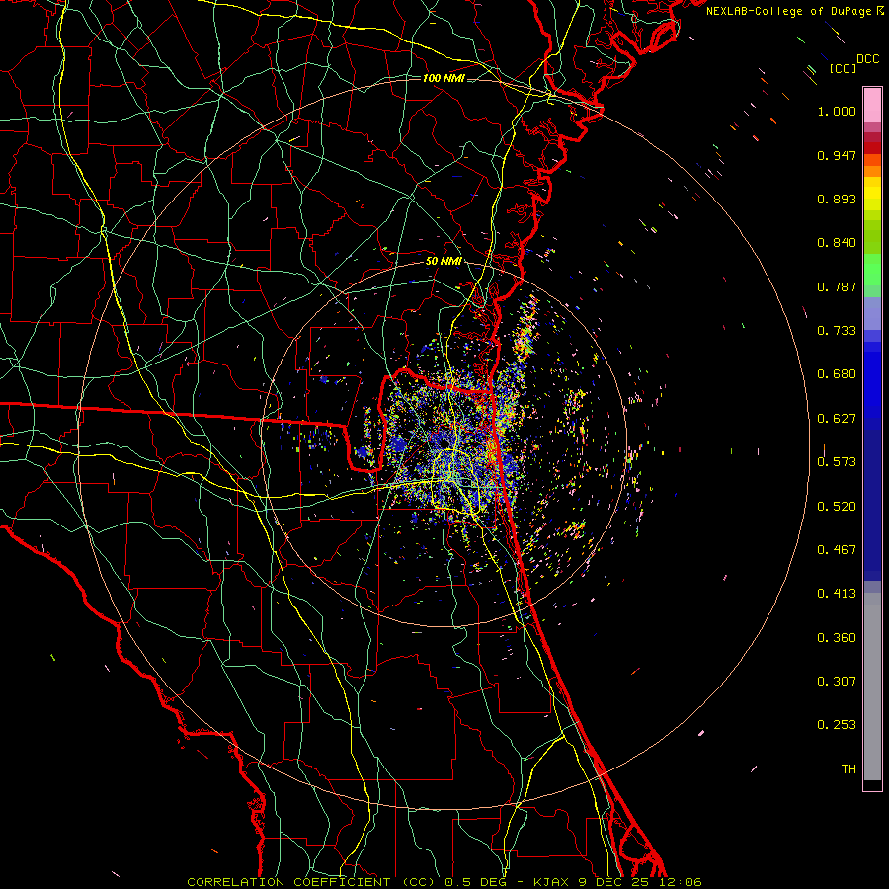Click the 0.680 color scale value
The width and height of the screenshot is (889, 889).
tap(837, 374)
